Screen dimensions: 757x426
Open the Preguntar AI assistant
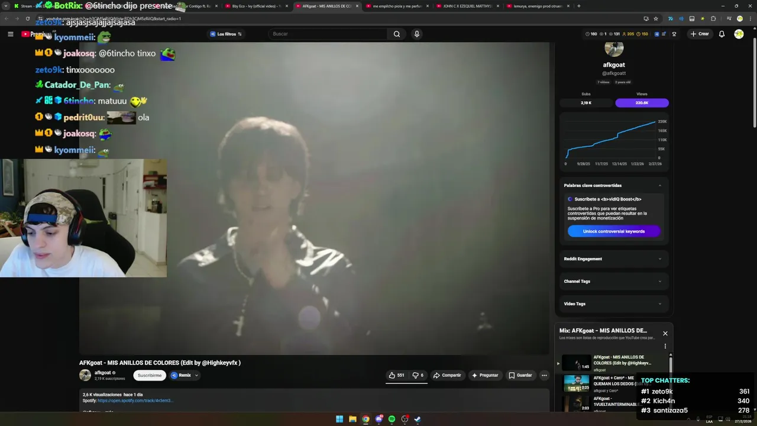point(485,375)
